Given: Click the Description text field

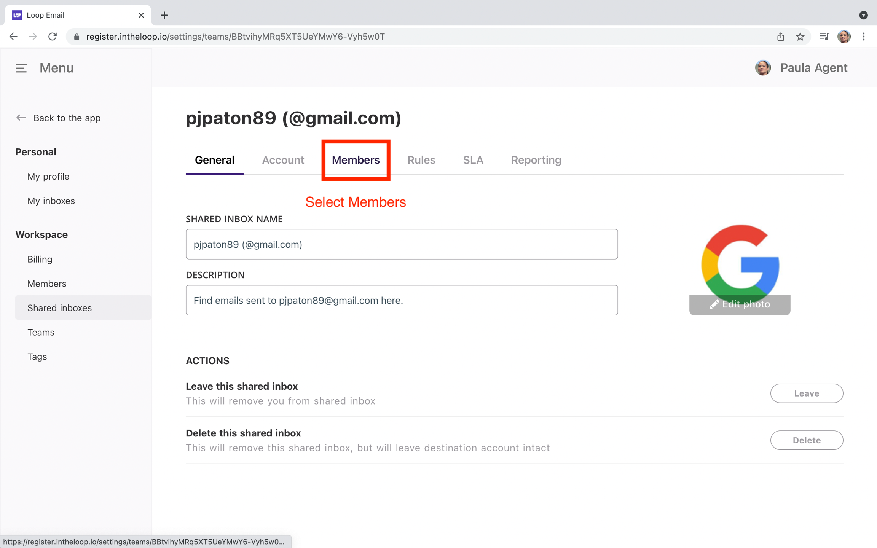Looking at the screenshot, I should click(x=402, y=300).
